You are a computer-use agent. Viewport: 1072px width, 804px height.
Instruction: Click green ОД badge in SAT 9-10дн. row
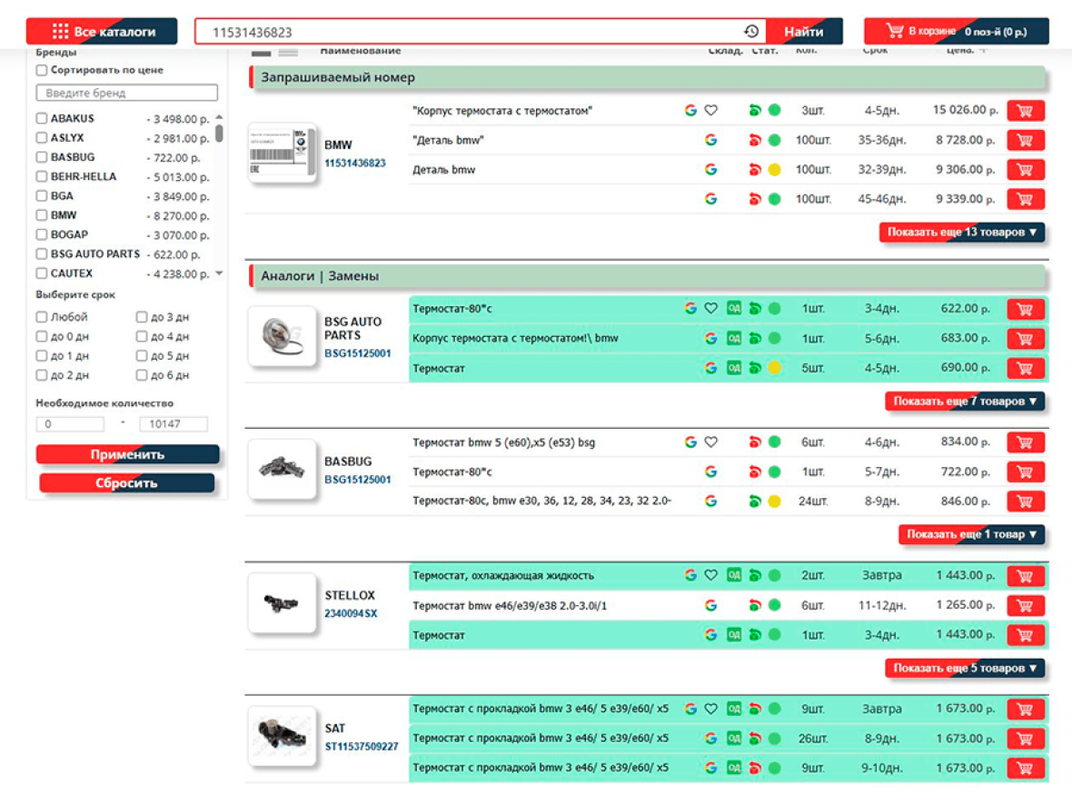733,768
